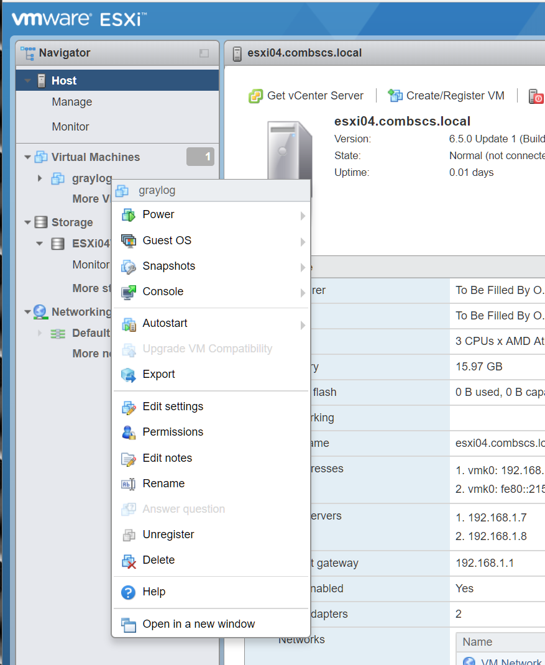
Task: Click the Snapshots icon in context menu
Action: 129,267
